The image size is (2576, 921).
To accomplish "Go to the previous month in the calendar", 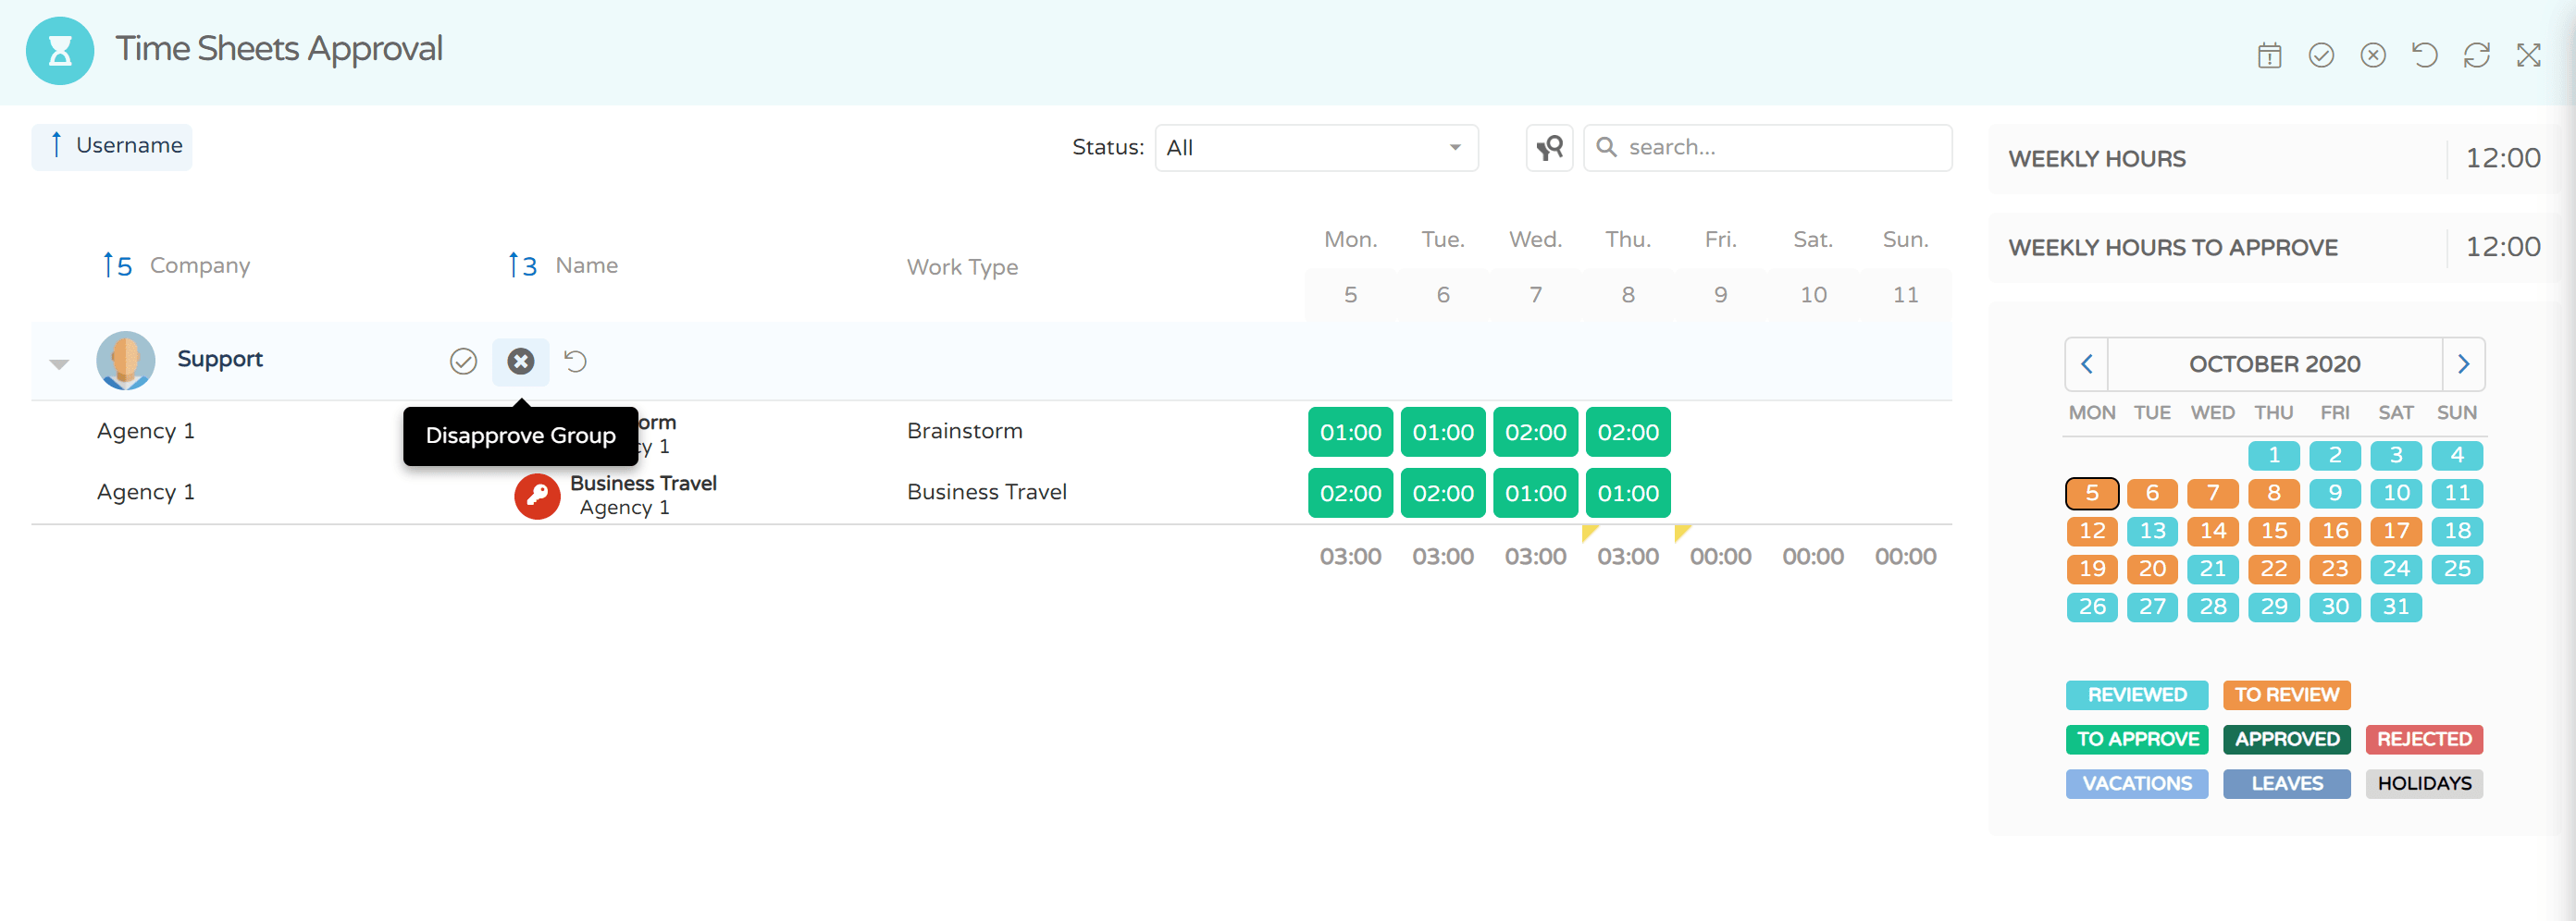I will [2087, 364].
